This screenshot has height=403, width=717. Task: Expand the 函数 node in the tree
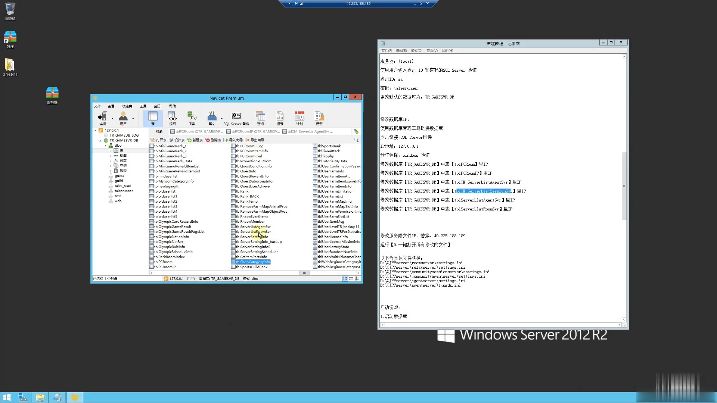(x=111, y=161)
